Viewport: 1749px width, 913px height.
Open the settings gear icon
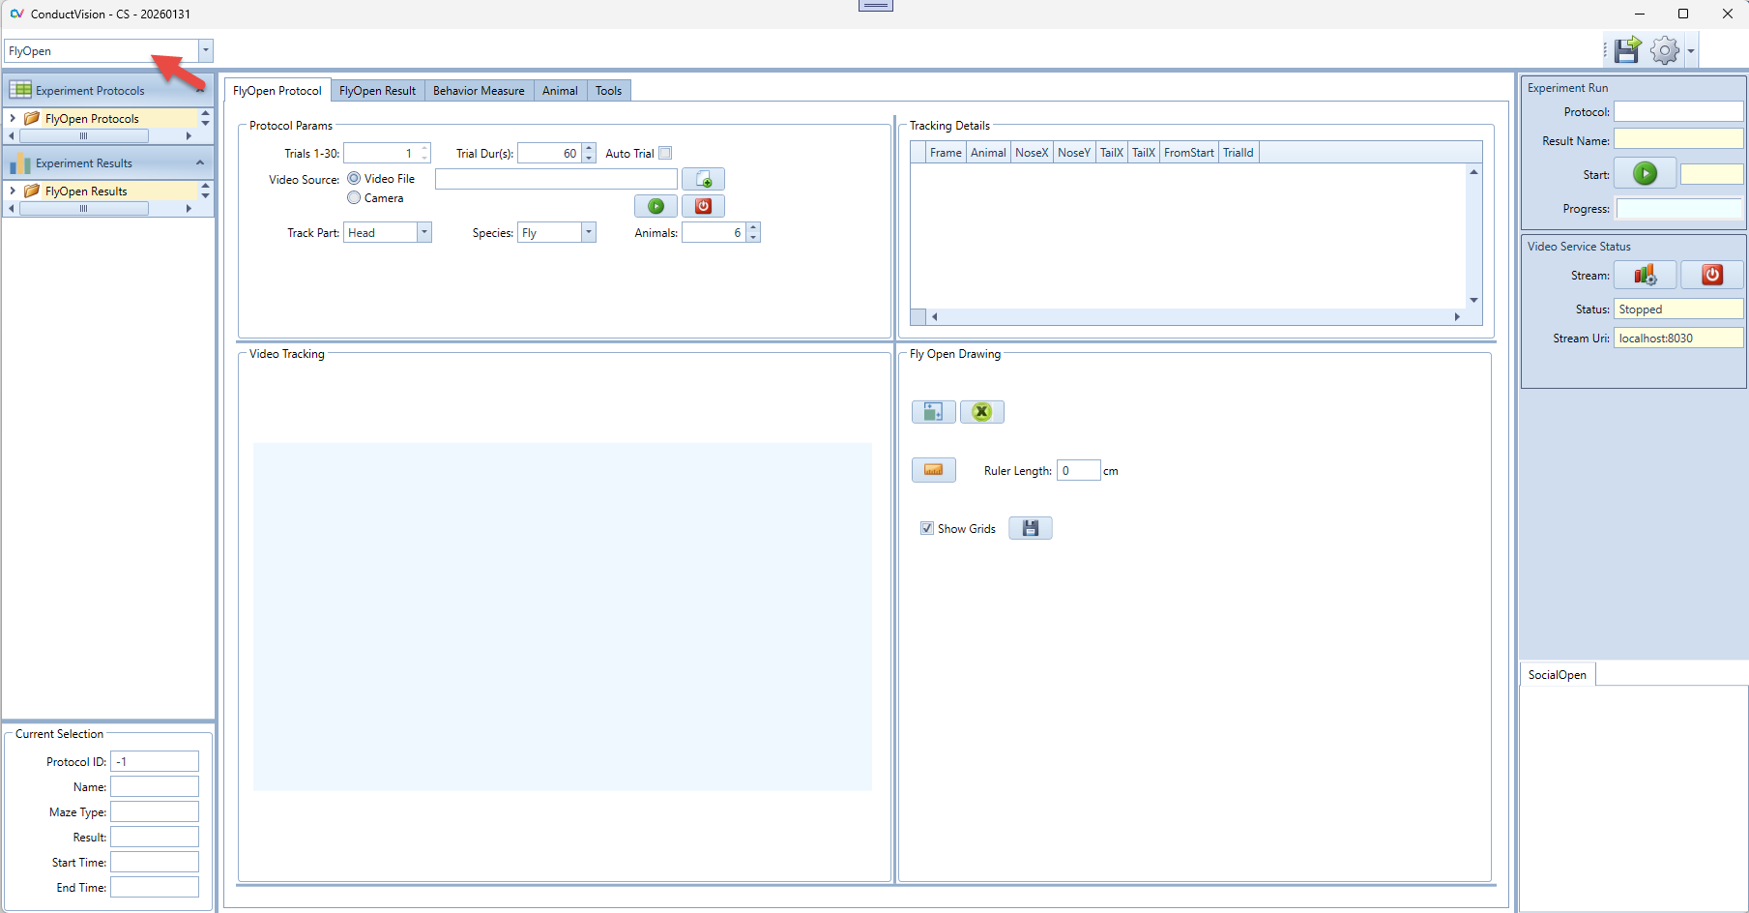(1664, 50)
